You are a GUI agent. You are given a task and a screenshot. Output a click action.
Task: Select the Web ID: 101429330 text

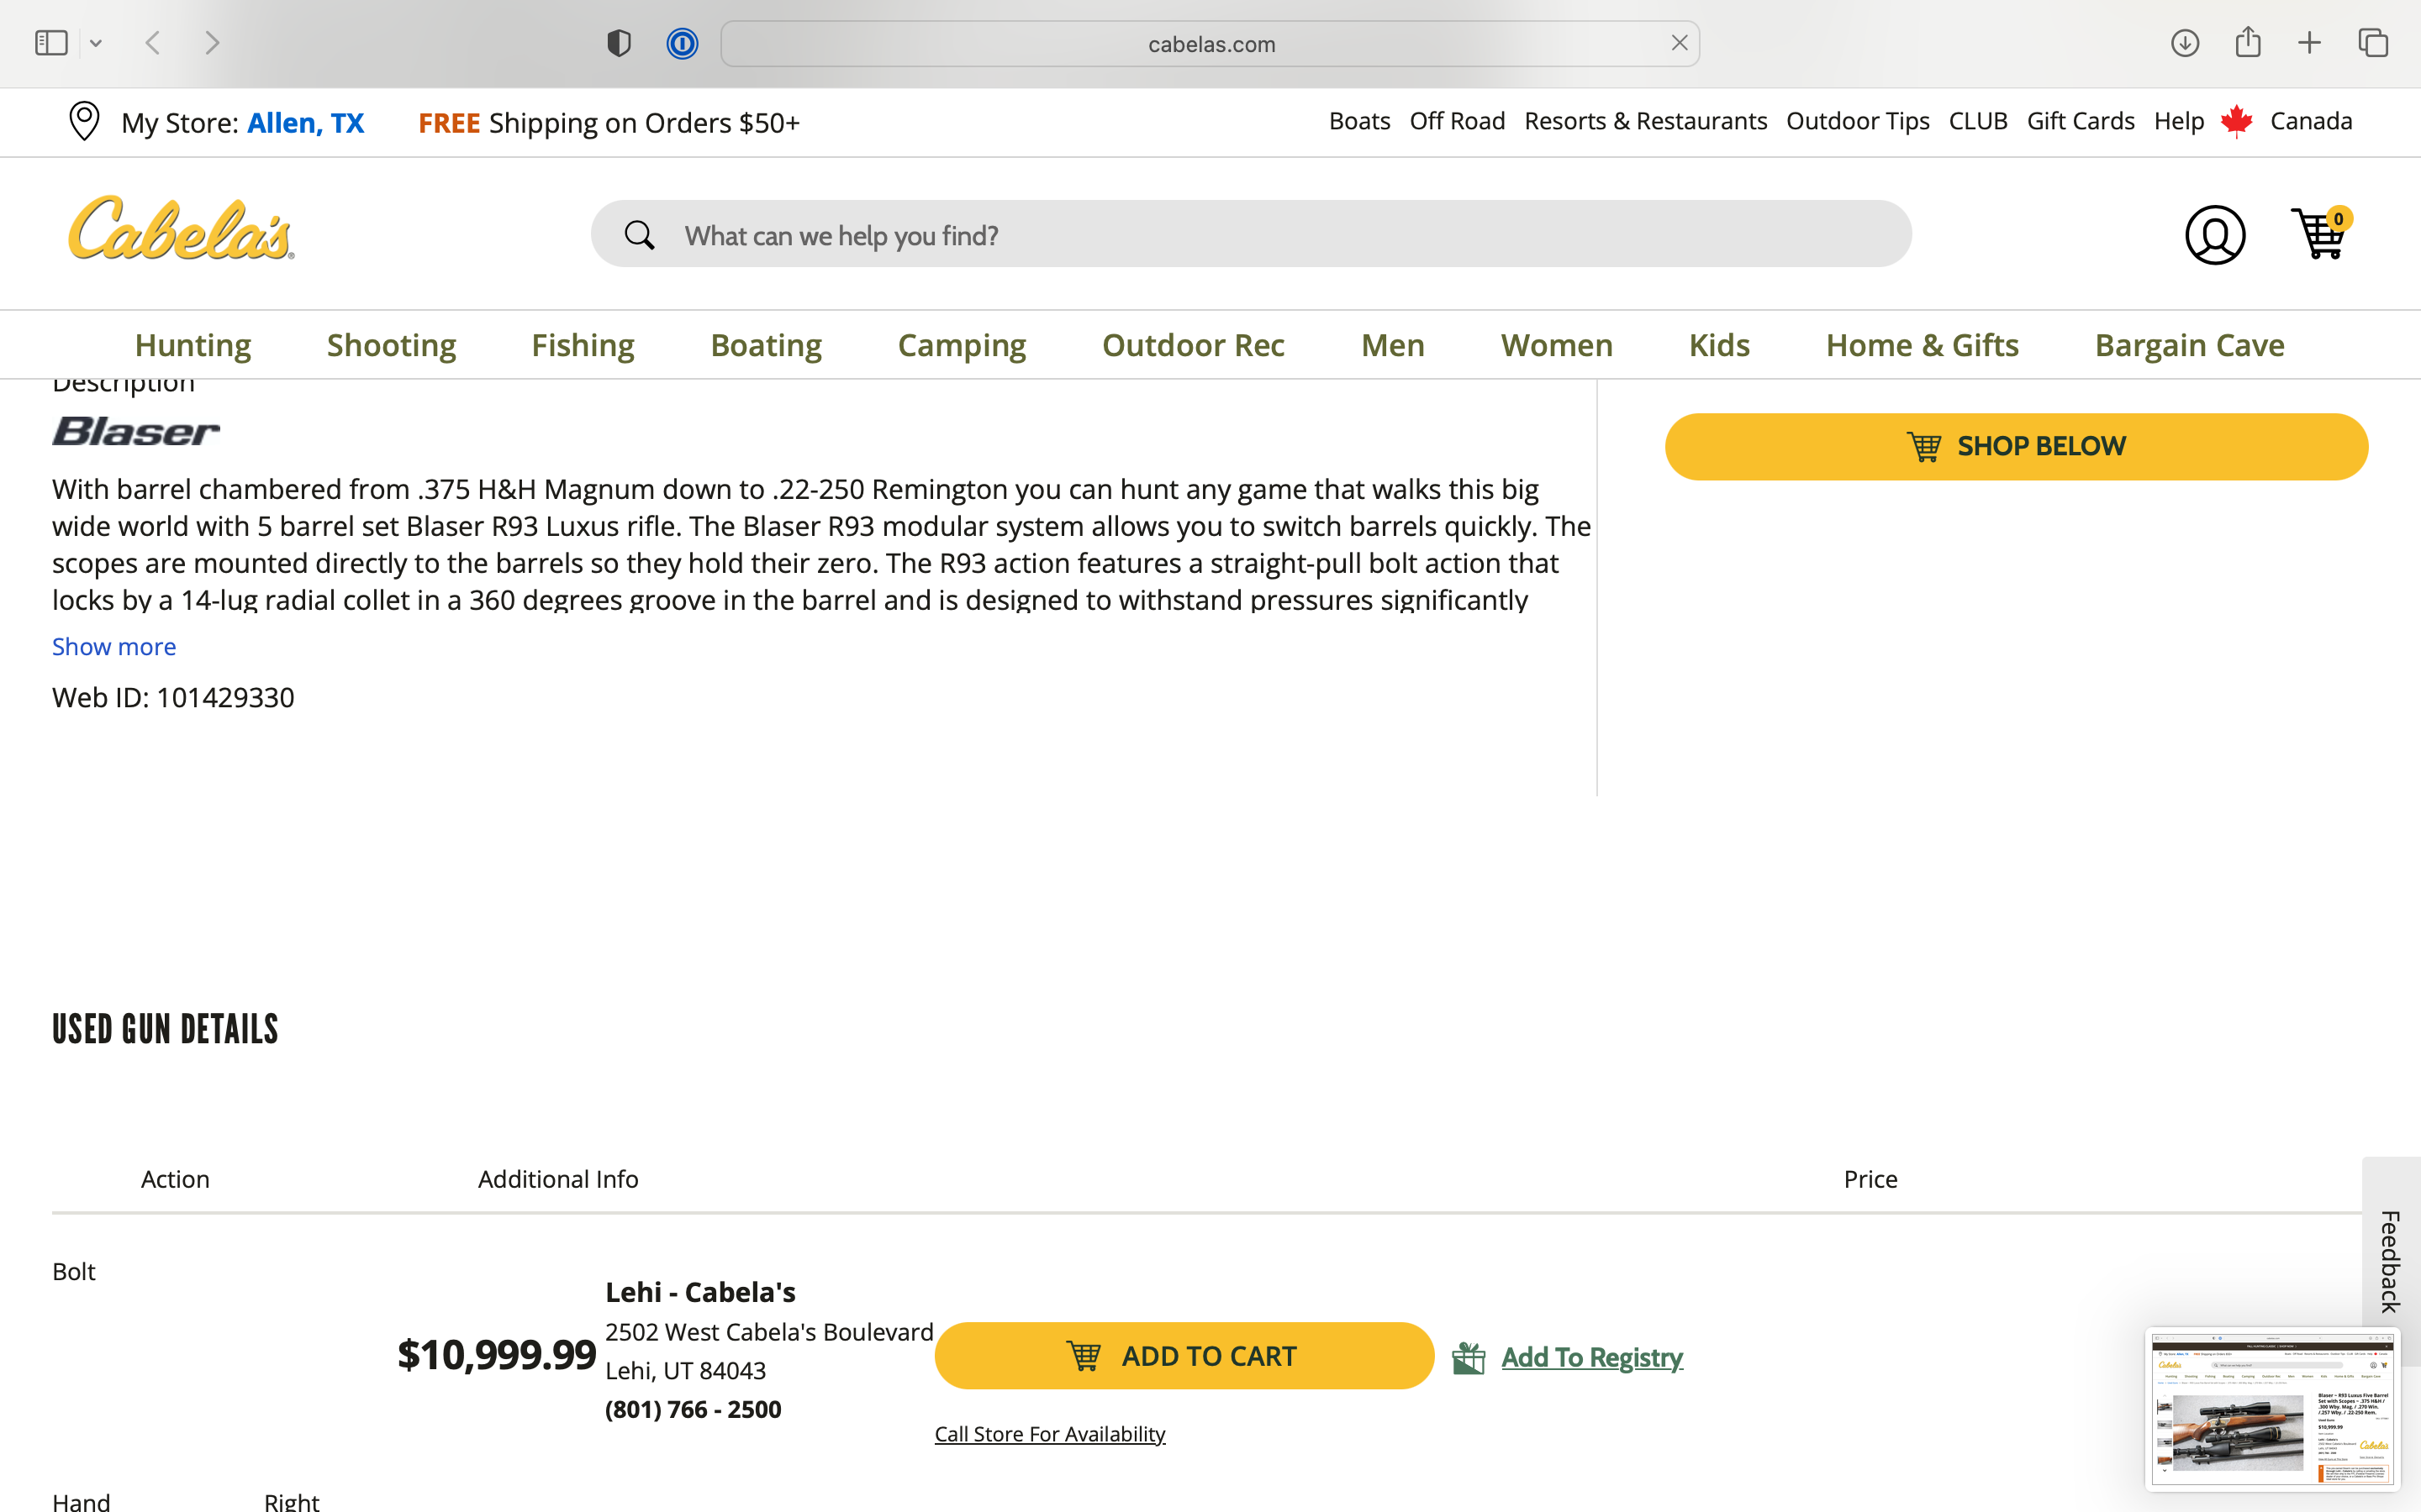173,698
